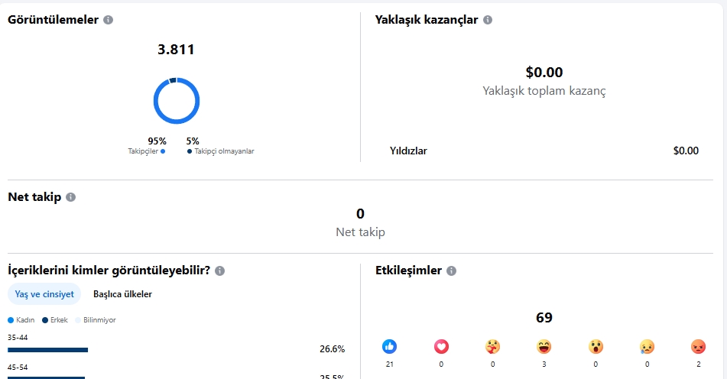Screen dimensions: 727x379
Task: Select the Yaş ve cinsiyet tab
Action: pyautogui.click(x=44, y=294)
